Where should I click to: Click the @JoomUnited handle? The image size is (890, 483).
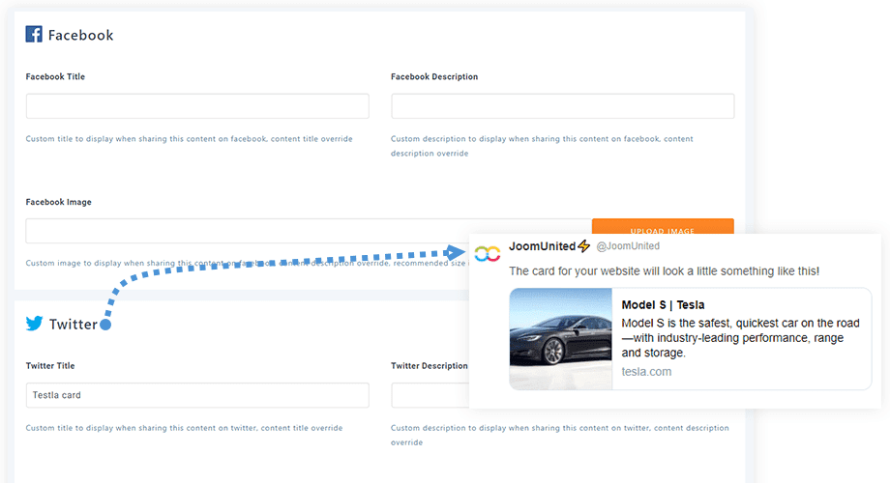coord(628,246)
